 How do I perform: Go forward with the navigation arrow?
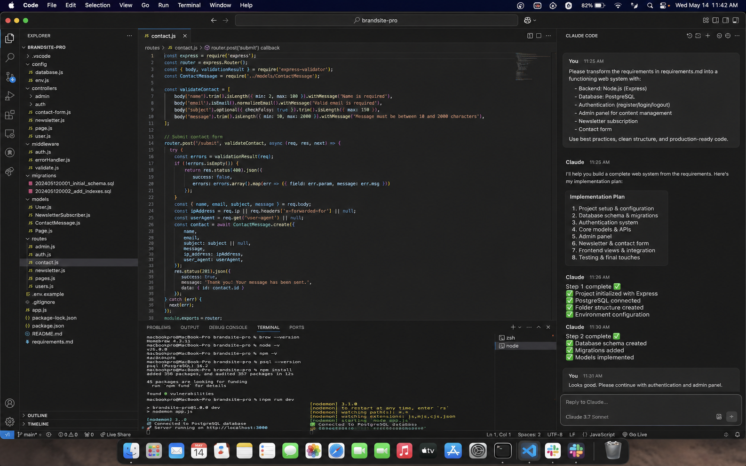point(225,20)
